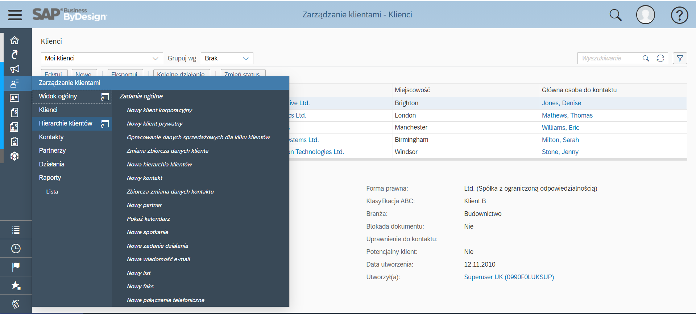Viewport: 696px width, 314px height.
Task: Open Widok ogólny in new window icon
Action: coord(105,97)
